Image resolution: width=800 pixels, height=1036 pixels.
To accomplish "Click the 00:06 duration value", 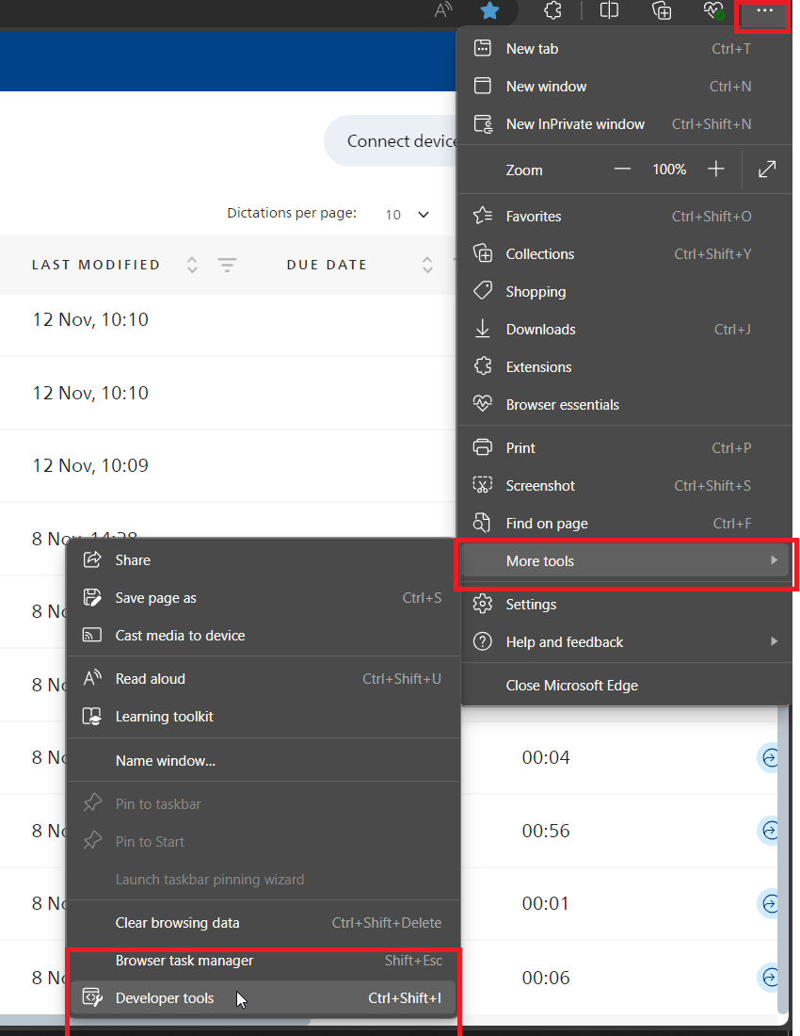I will click(546, 978).
